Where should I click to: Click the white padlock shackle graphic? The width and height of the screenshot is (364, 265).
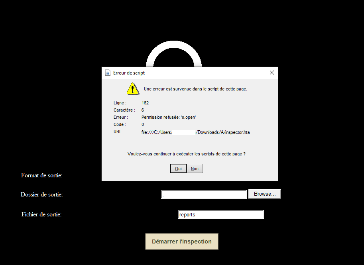[x=174, y=54]
